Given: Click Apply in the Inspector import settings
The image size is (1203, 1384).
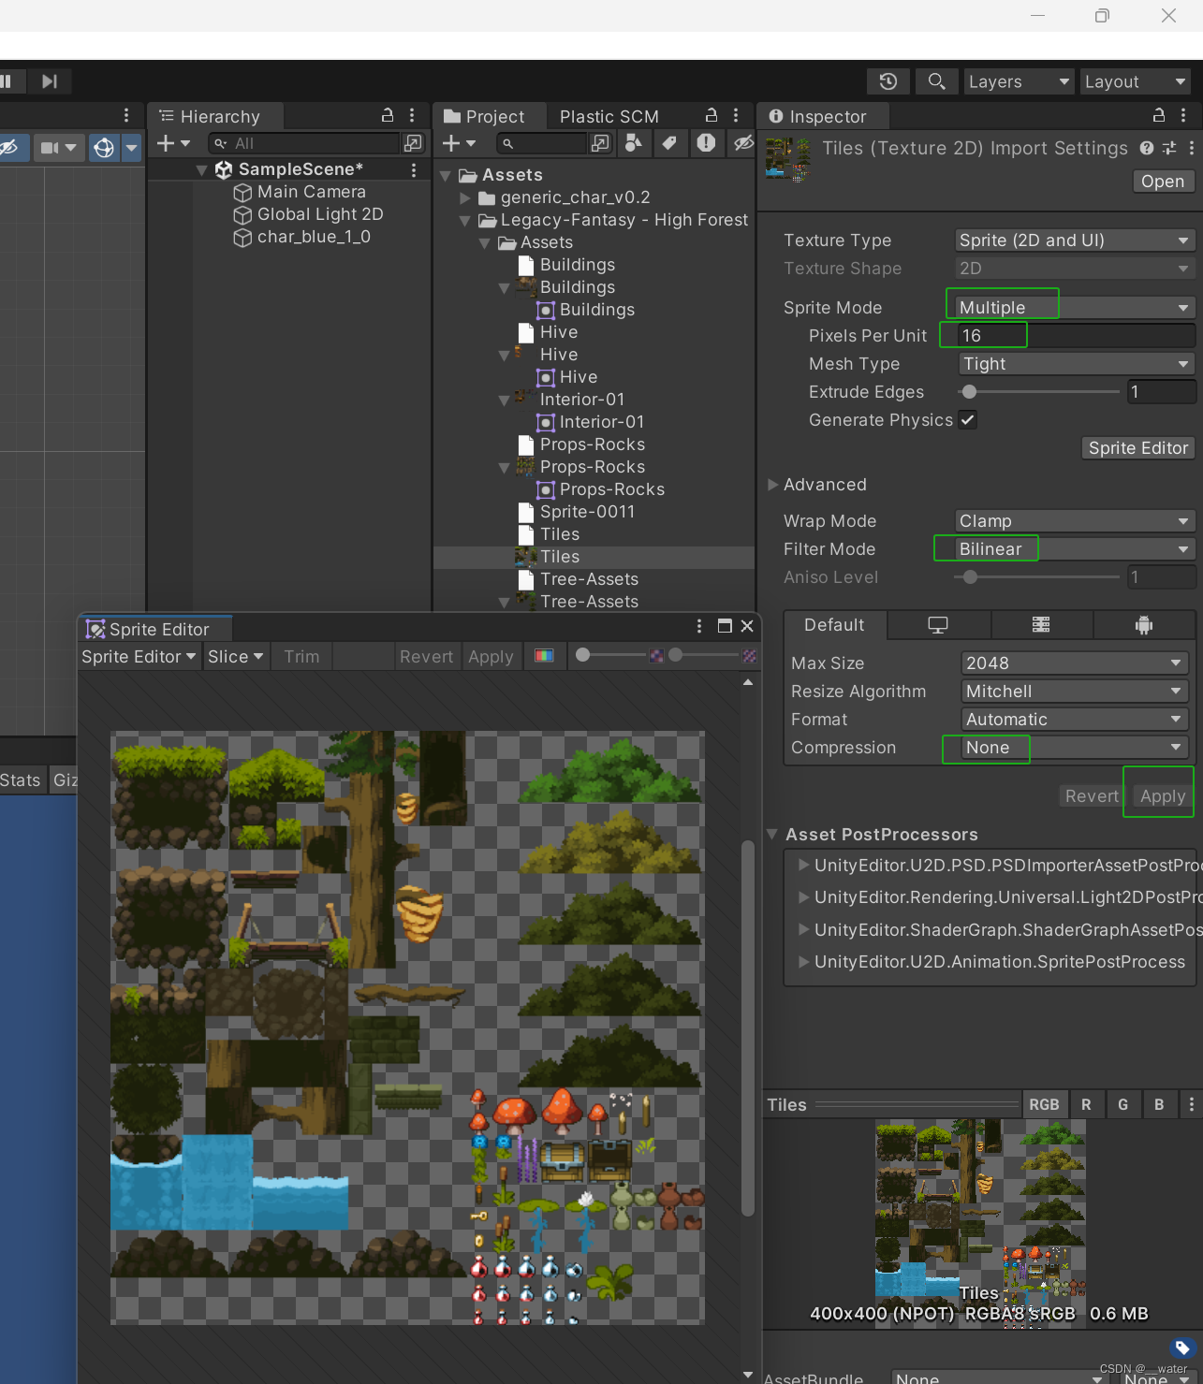Looking at the screenshot, I should (1163, 796).
